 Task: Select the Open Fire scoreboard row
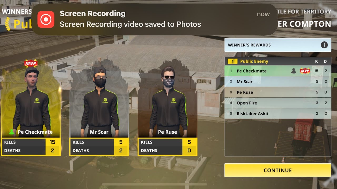coord(278,103)
